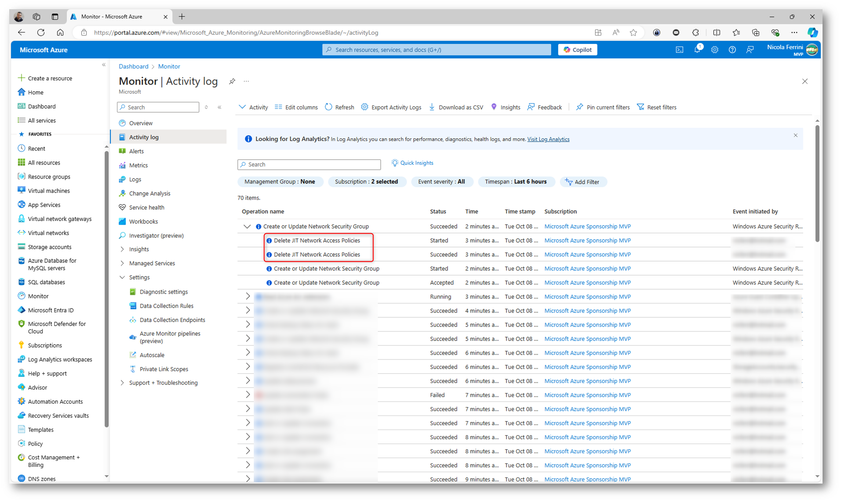The image size is (841, 502).
Task: Sort by the Time stamp column header
Action: [x=520, y=212]
